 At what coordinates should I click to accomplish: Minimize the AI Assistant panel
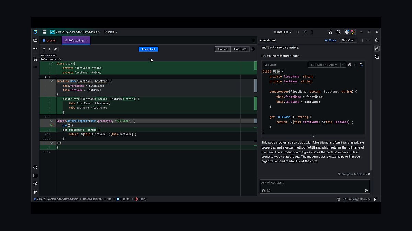click(368, 40)
